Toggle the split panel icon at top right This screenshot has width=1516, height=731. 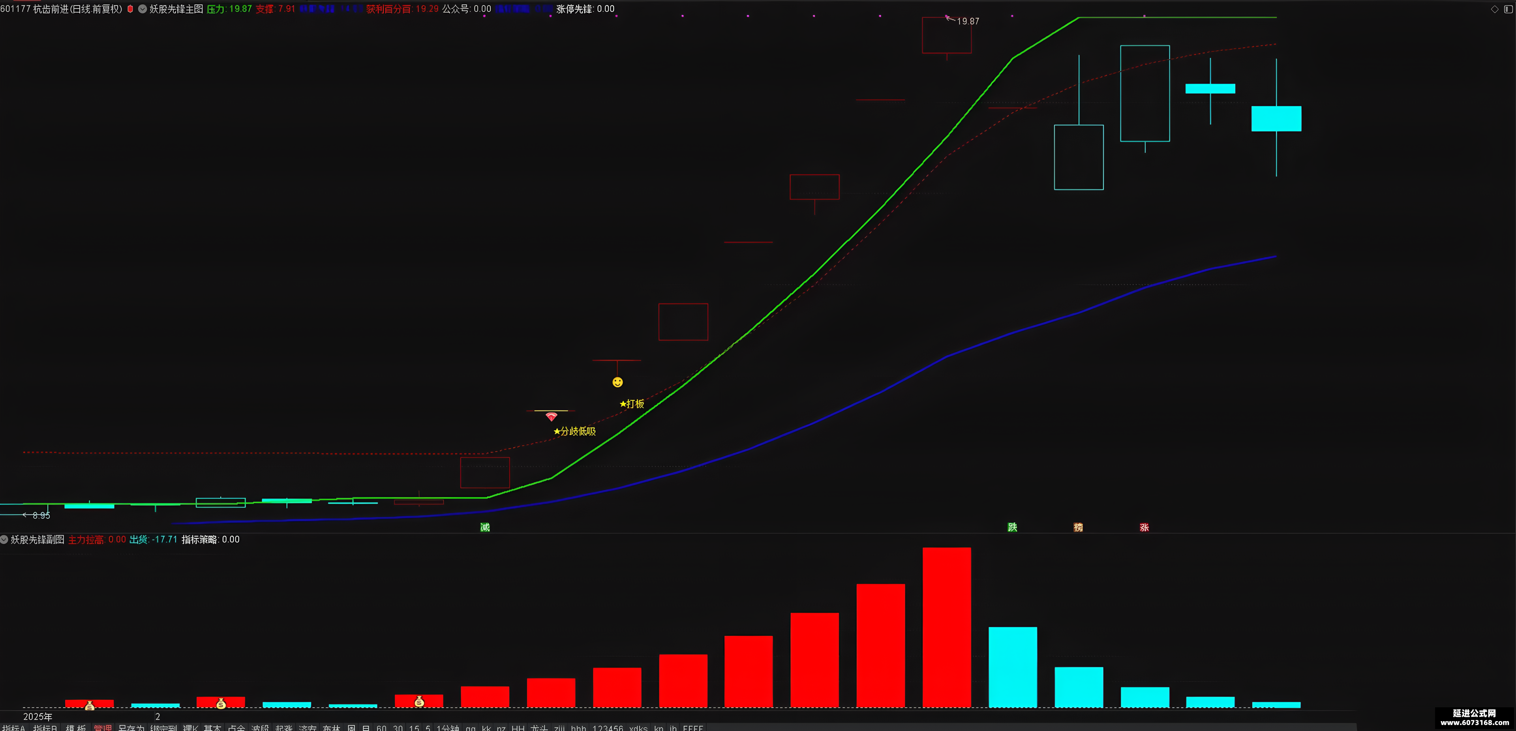pyautogui.click(x=1508, y=9)
